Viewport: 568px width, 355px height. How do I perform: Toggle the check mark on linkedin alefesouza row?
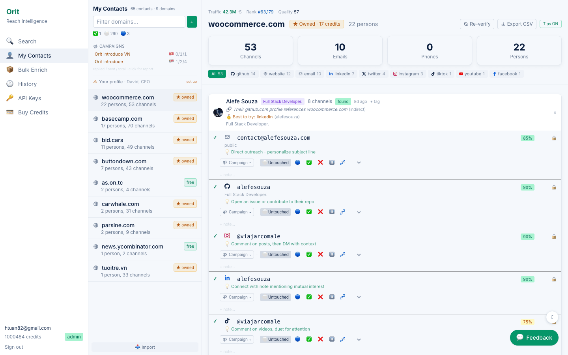point(215,279)
